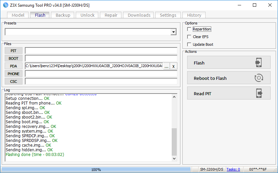Click the CSC file button
This screenshot has height=173, width=278.
(13, 81)
